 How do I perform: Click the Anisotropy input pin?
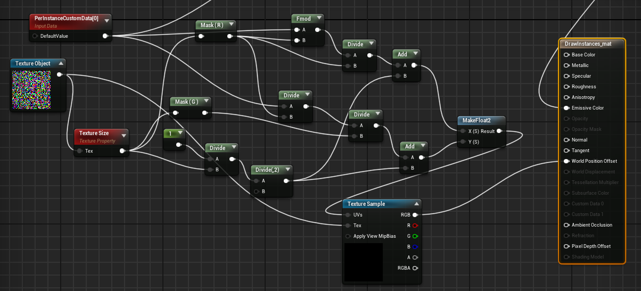(566, 97)
